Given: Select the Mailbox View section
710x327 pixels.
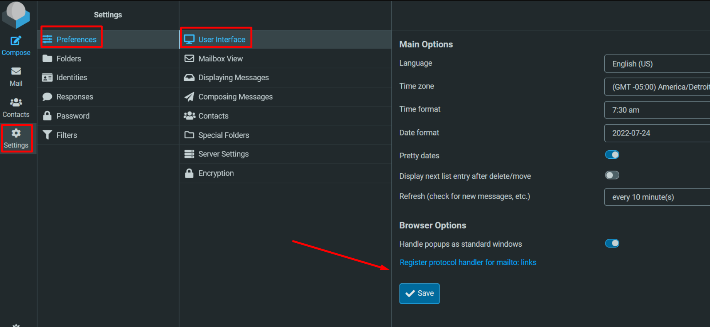Looking at the screenshot, I should (x=220, y=59).
